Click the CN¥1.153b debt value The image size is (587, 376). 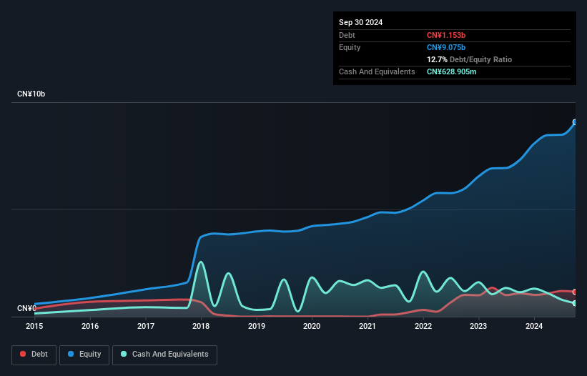pos(446,35)
